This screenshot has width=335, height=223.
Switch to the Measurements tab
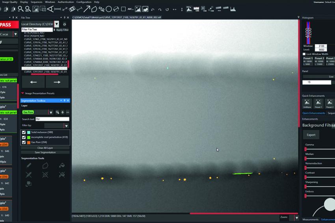pyautogui.click(x=311, y=219)
